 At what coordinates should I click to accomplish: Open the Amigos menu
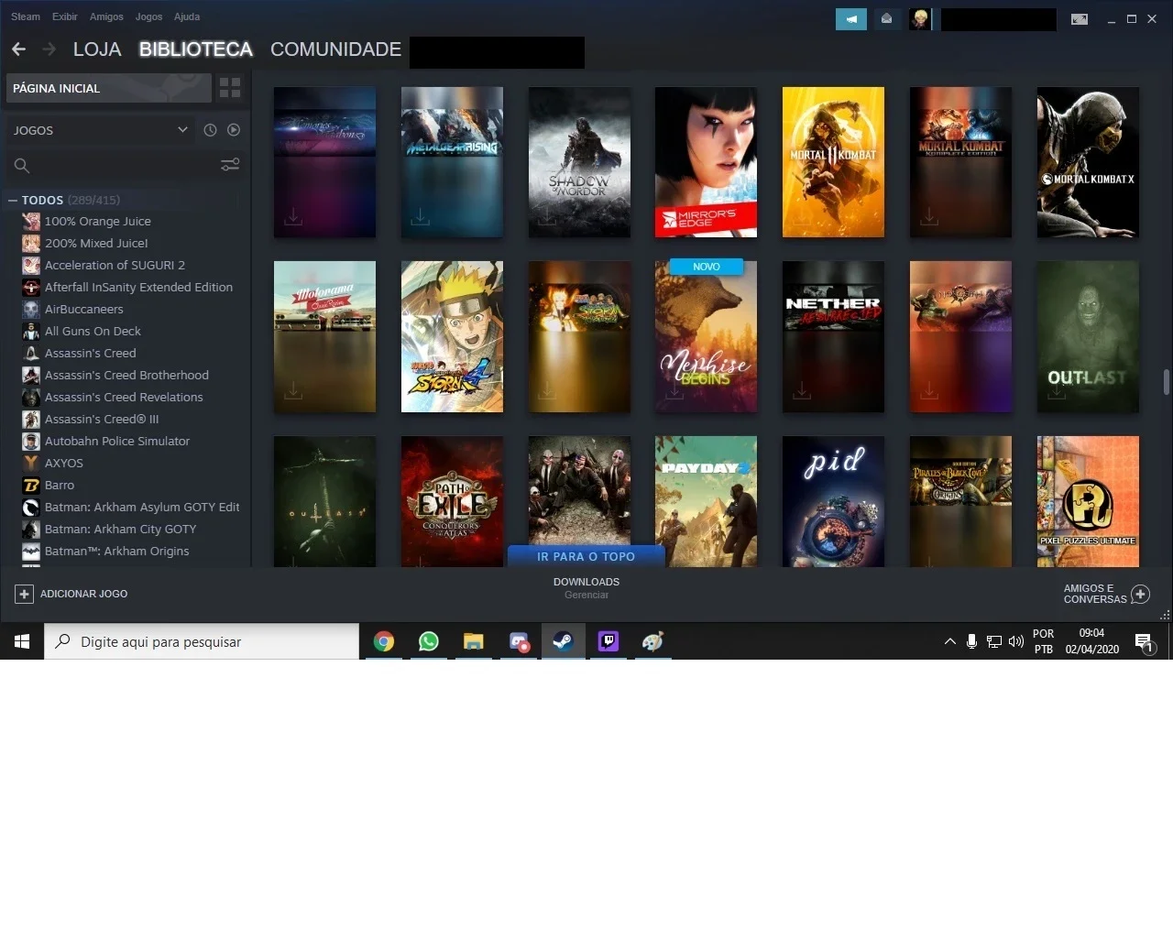(106, 16)
